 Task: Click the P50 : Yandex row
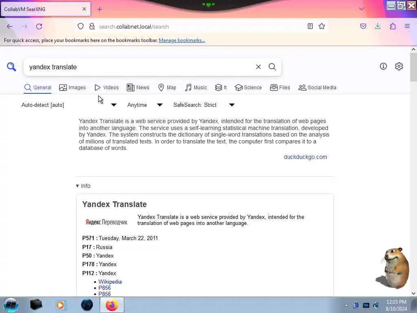(98, 256)
